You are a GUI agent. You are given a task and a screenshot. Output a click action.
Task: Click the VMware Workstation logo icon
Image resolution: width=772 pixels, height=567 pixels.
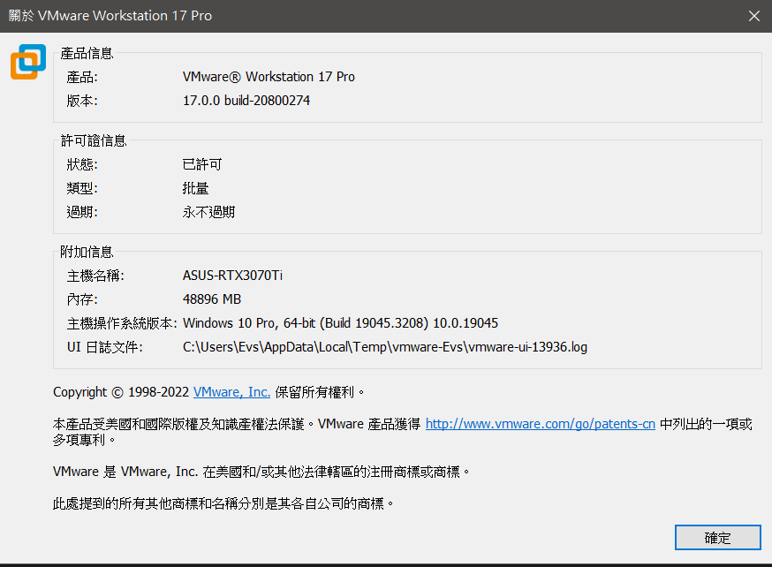pos(28,62)
